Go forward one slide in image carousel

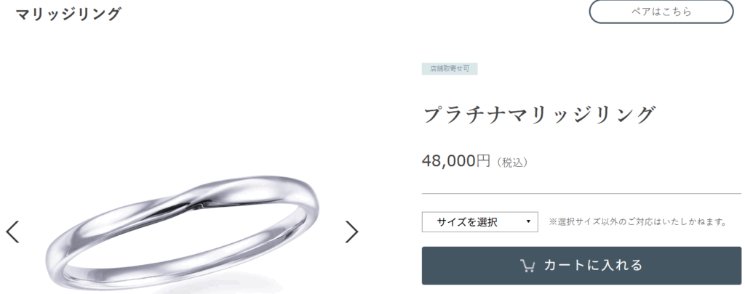pyautogui.click(x=351, y=232)
